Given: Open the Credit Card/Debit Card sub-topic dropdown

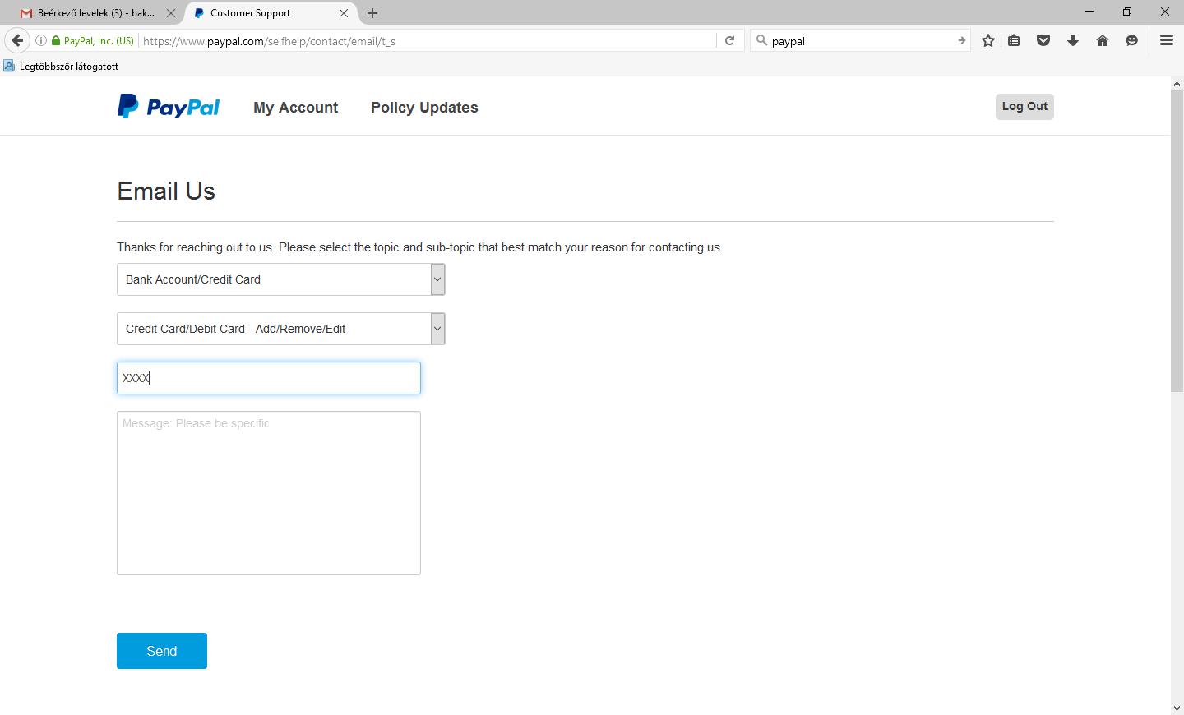Looking at the screenshot, I should [281, 329].
